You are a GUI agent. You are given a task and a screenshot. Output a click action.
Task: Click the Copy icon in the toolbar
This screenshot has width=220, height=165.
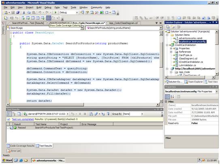coord(29,13)
